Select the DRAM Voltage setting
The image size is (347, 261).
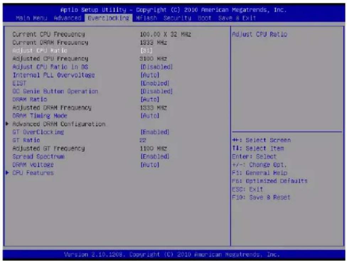33,165
